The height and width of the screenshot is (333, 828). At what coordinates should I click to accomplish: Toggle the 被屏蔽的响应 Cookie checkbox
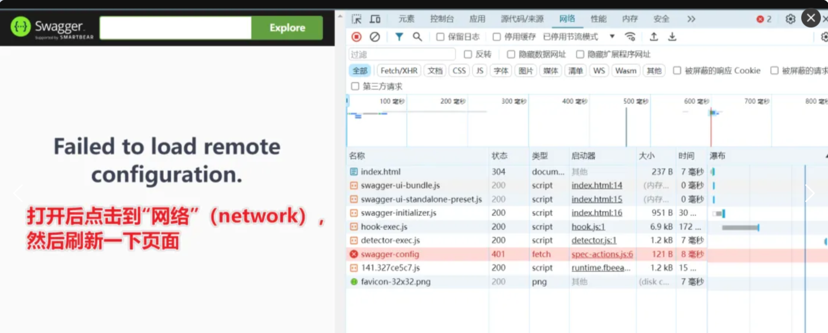click(677, 71)
